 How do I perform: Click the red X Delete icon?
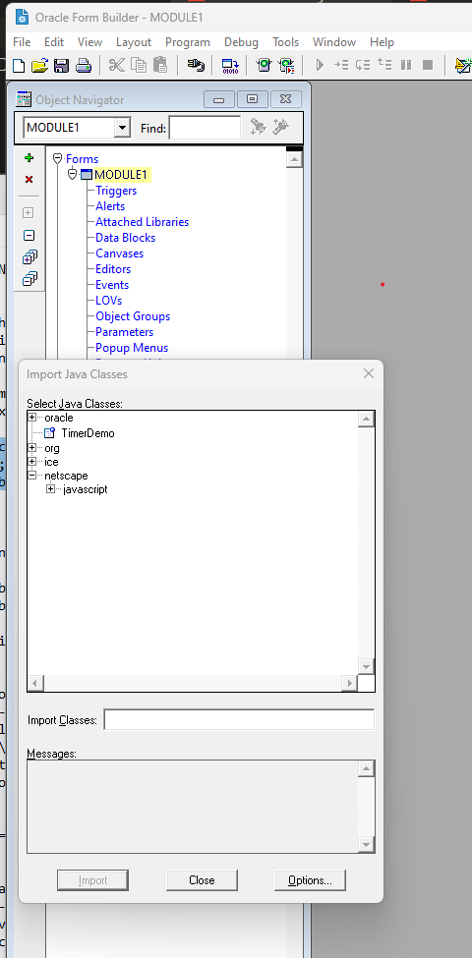(29, 179)
